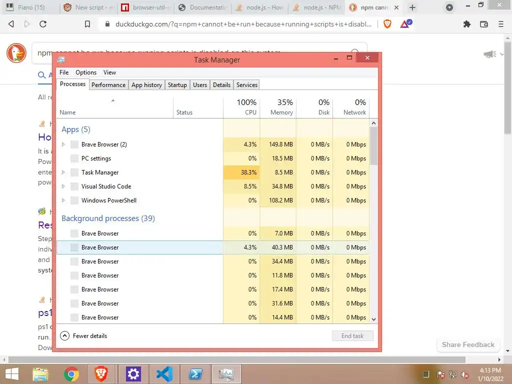Click Action Center flag tray icon
The width and height of the screenshot is (512, 384).
pyautogui.click(x=440, y=374)
